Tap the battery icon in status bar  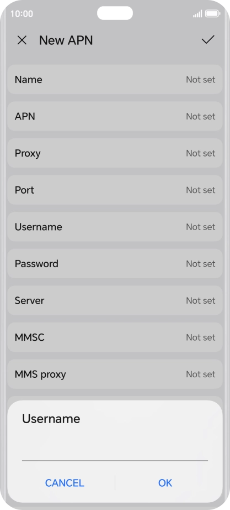212,14
